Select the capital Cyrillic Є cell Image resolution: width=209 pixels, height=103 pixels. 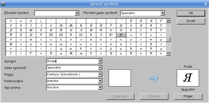[x=11, y=26]
